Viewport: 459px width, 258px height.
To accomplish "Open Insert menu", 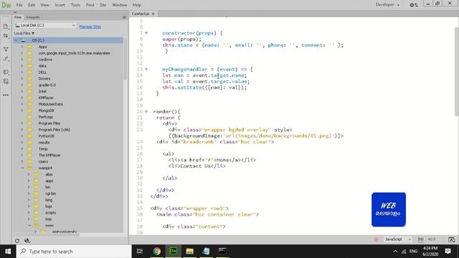I will click(60, 5).
